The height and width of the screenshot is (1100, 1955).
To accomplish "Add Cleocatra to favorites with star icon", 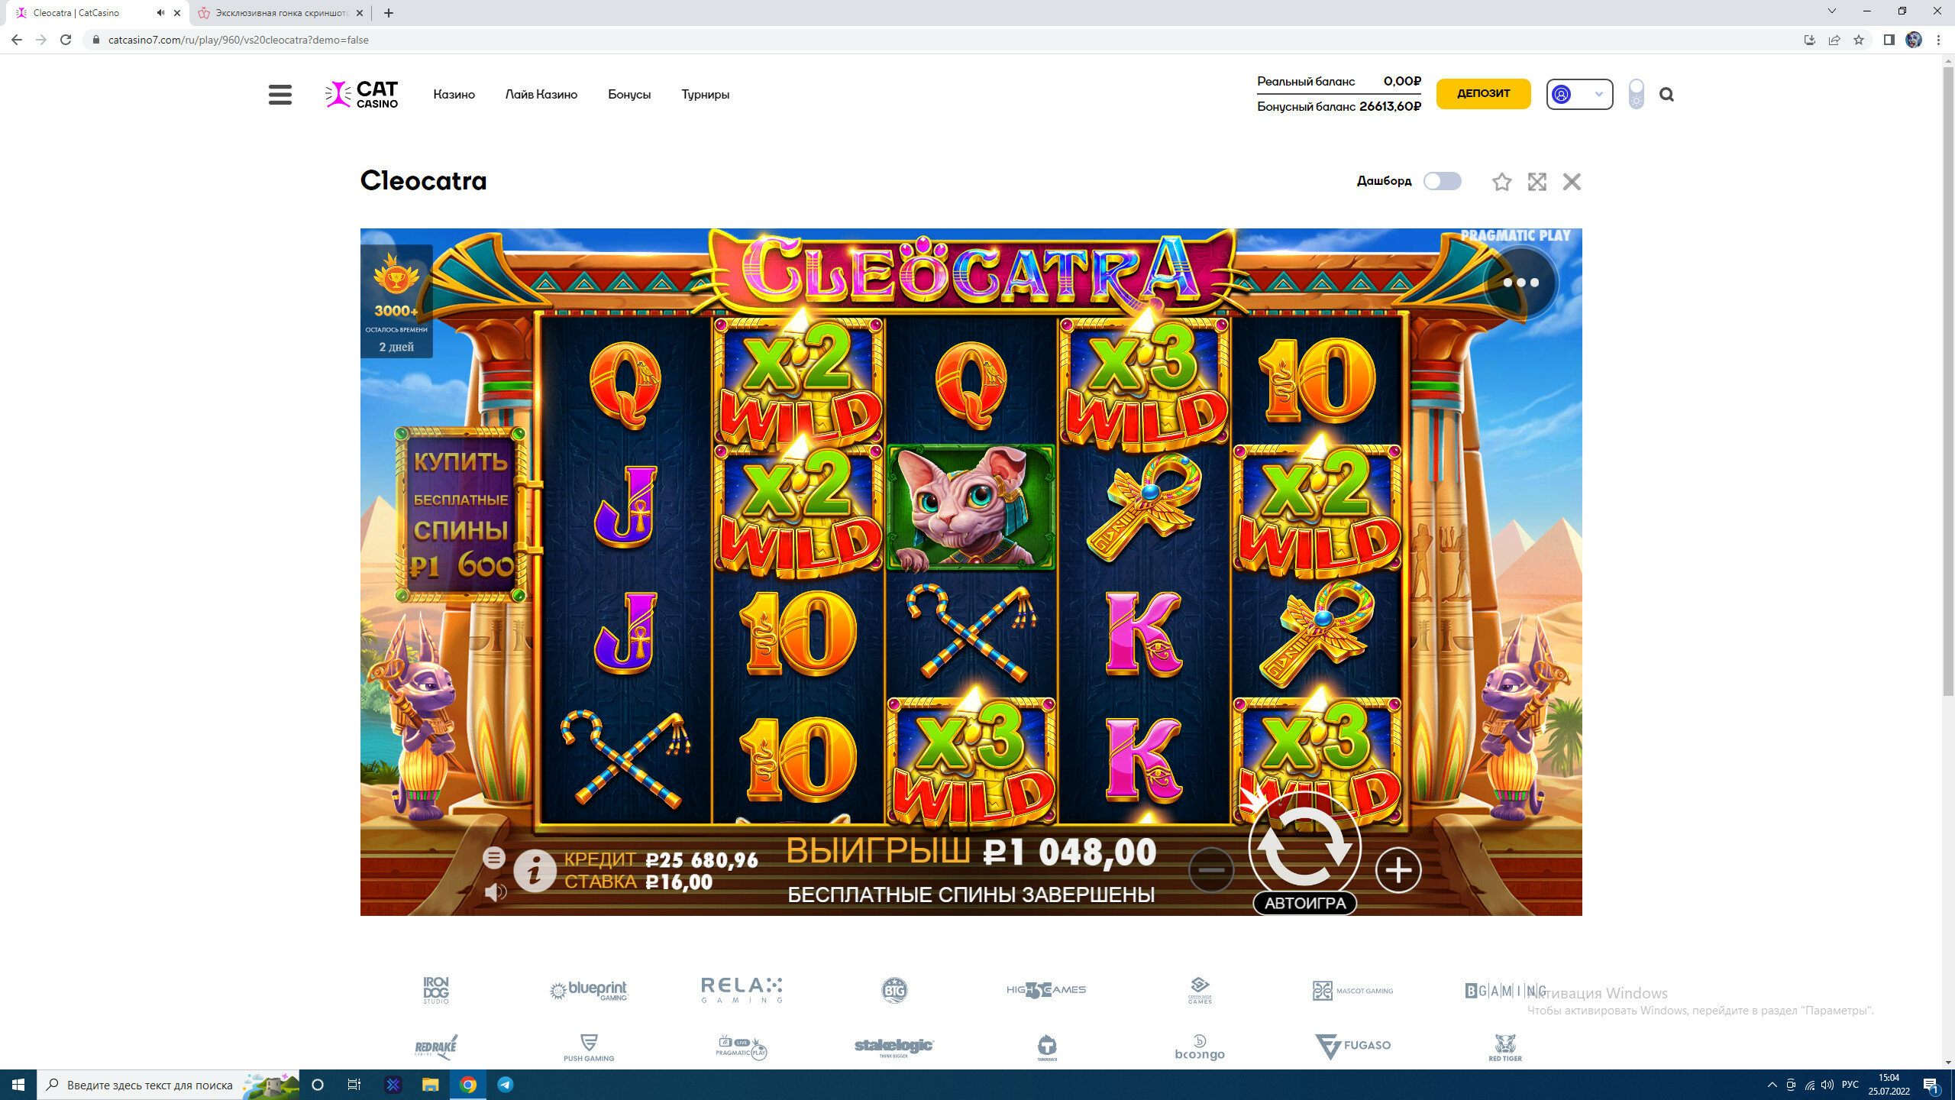I will (1501, 182).
